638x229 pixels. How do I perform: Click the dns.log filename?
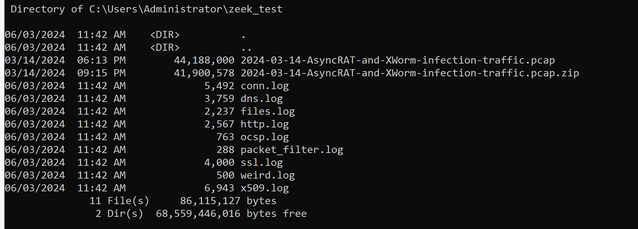click(x=262, y=99)
